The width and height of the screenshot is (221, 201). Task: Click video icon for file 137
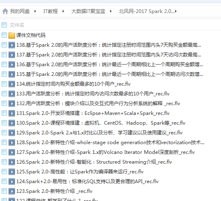point(12,55)
